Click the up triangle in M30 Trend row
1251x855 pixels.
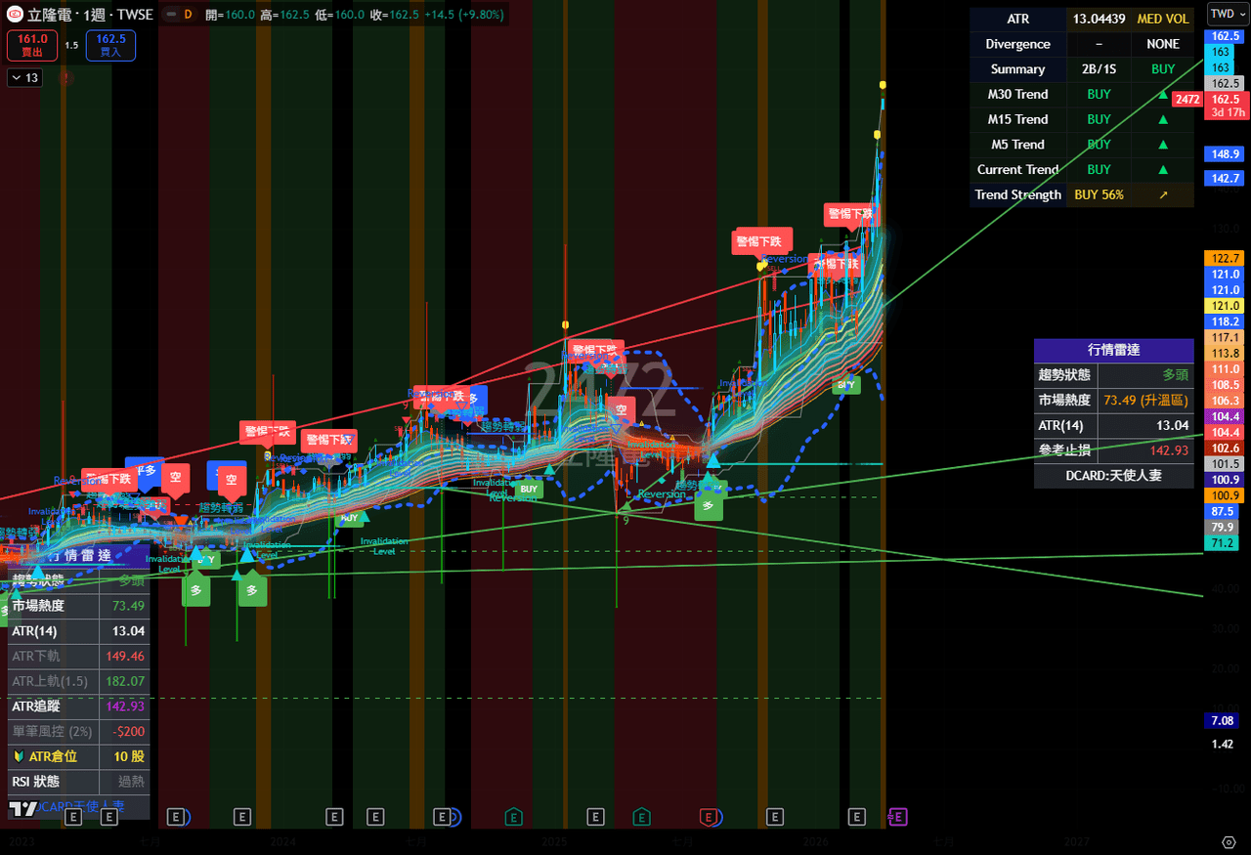pyautogui.click(x=1163, y=95)
